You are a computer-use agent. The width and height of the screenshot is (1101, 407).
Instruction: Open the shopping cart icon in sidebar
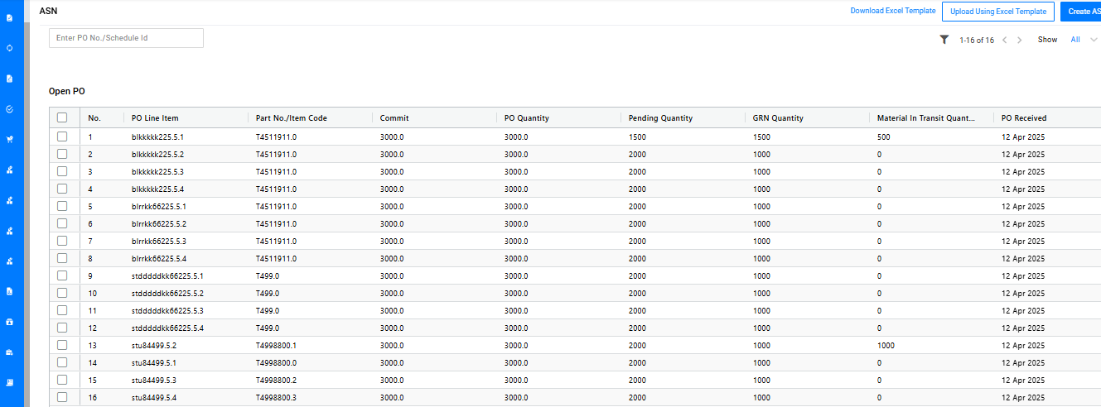click(9, 139)
